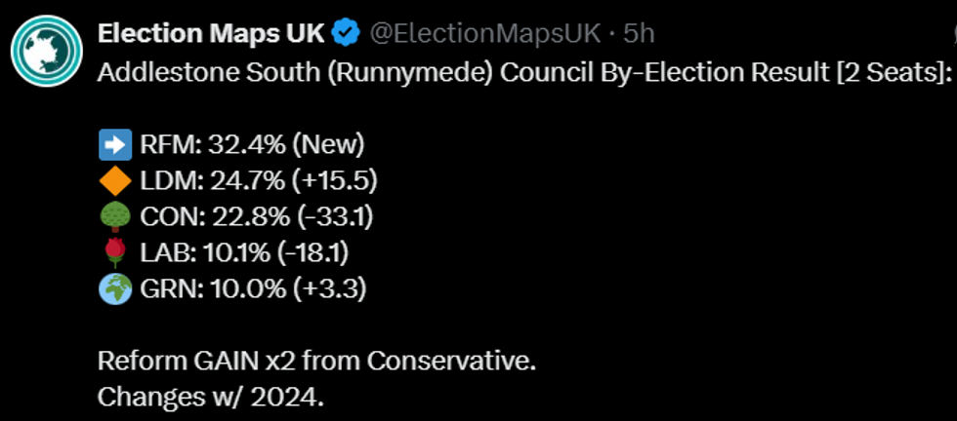Click the rose emoji beside LAB
Image resolution: width=957 pixels, height=421 pixels.
pyautogui.click(x=115, y=253)
